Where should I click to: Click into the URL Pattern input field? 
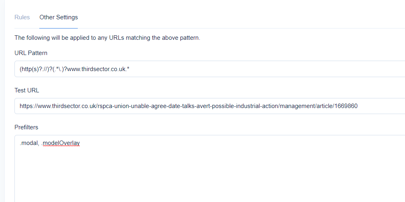(210, 69)
